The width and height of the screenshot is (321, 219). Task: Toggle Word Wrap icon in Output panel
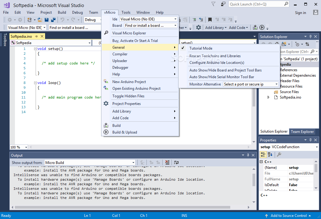coord(176,162)
